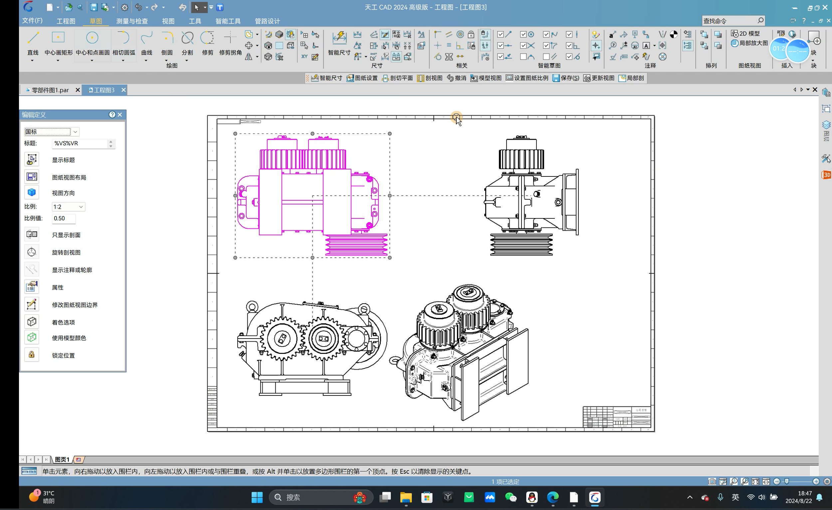Expand the 曲线 dropdown arrow
The image size is (832, 510).
(x=146, y=61)
